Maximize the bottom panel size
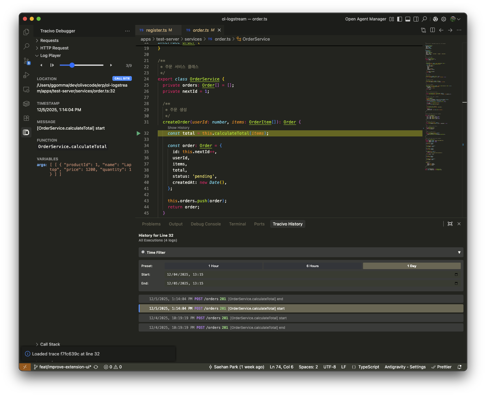The image size is (486, 396). tap(450, 224)
